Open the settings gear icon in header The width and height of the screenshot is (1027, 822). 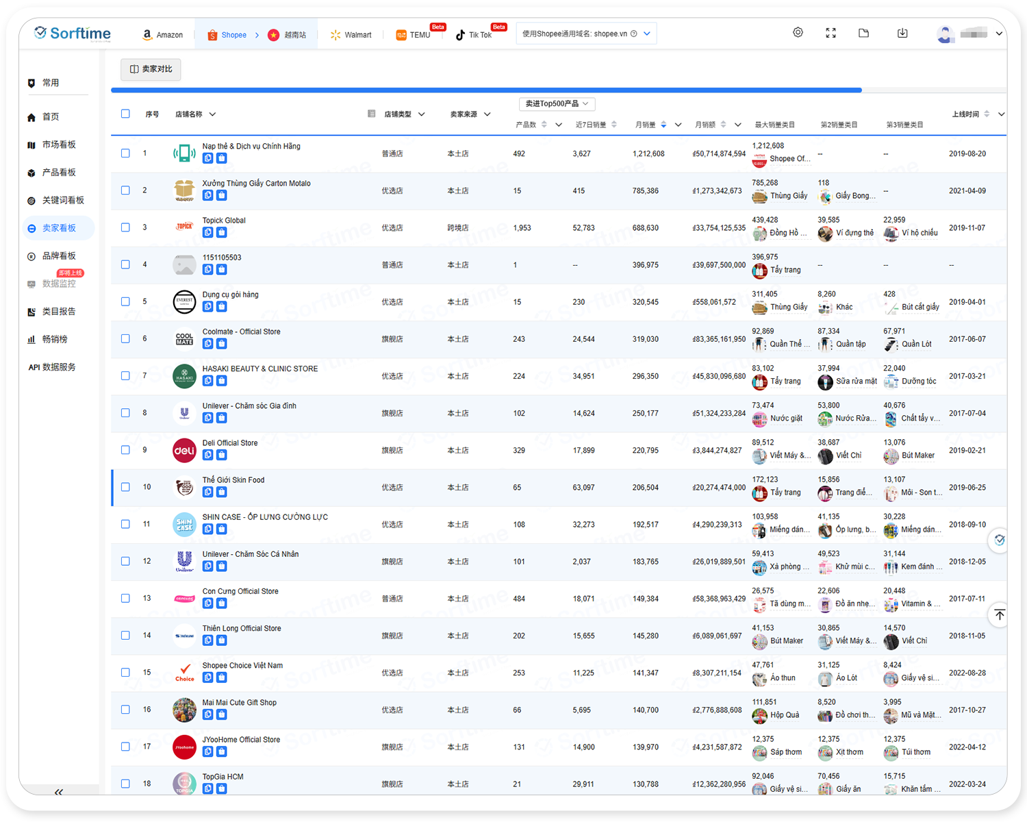798,33
